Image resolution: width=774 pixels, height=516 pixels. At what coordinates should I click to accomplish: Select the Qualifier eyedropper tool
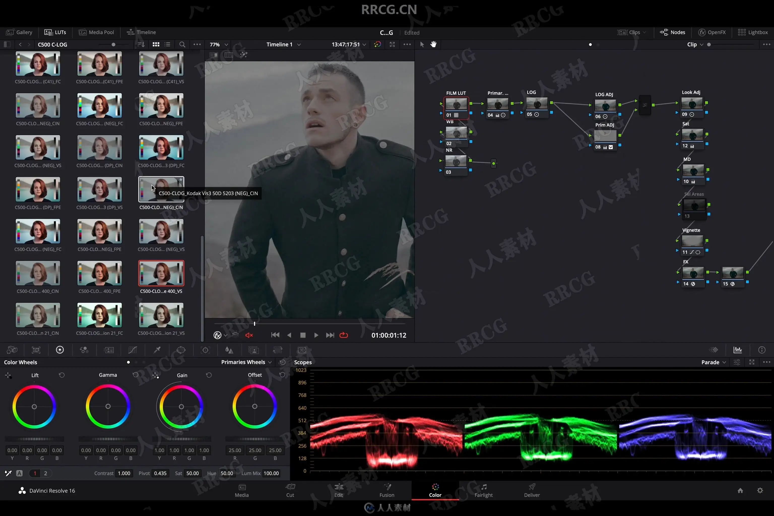157,350
